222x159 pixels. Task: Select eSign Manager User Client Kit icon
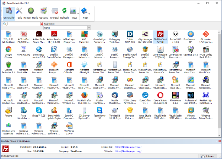pos(145,37)
